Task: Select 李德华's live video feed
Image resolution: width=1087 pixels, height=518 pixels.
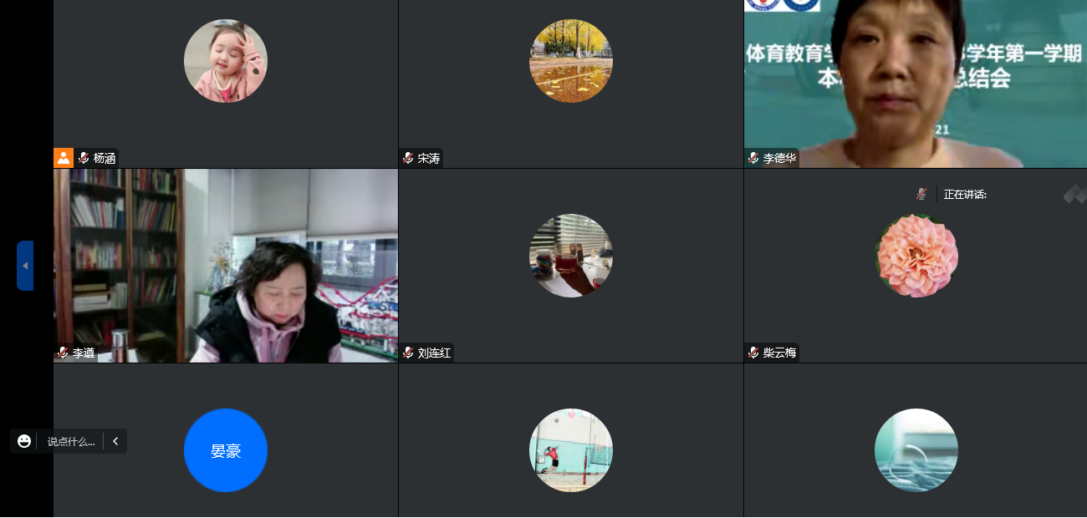Action: (916, 84)
